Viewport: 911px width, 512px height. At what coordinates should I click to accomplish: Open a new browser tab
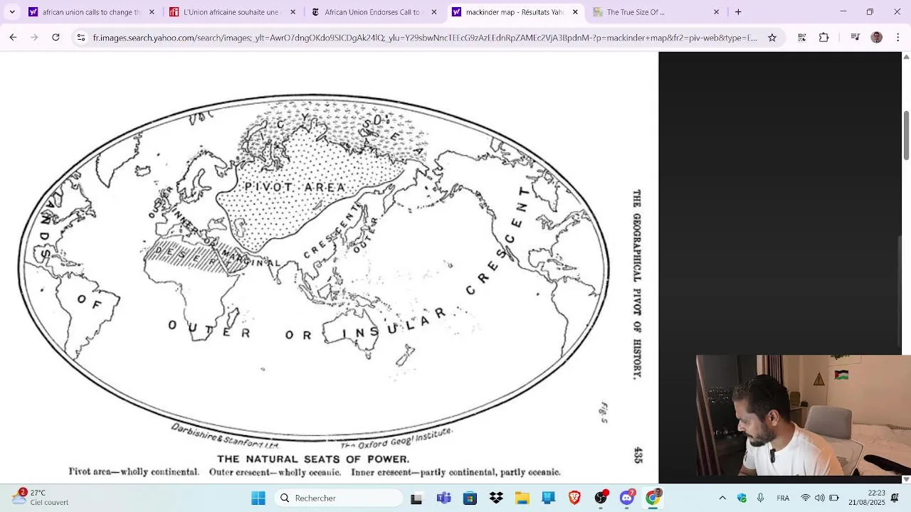click(x=738, y=12)
